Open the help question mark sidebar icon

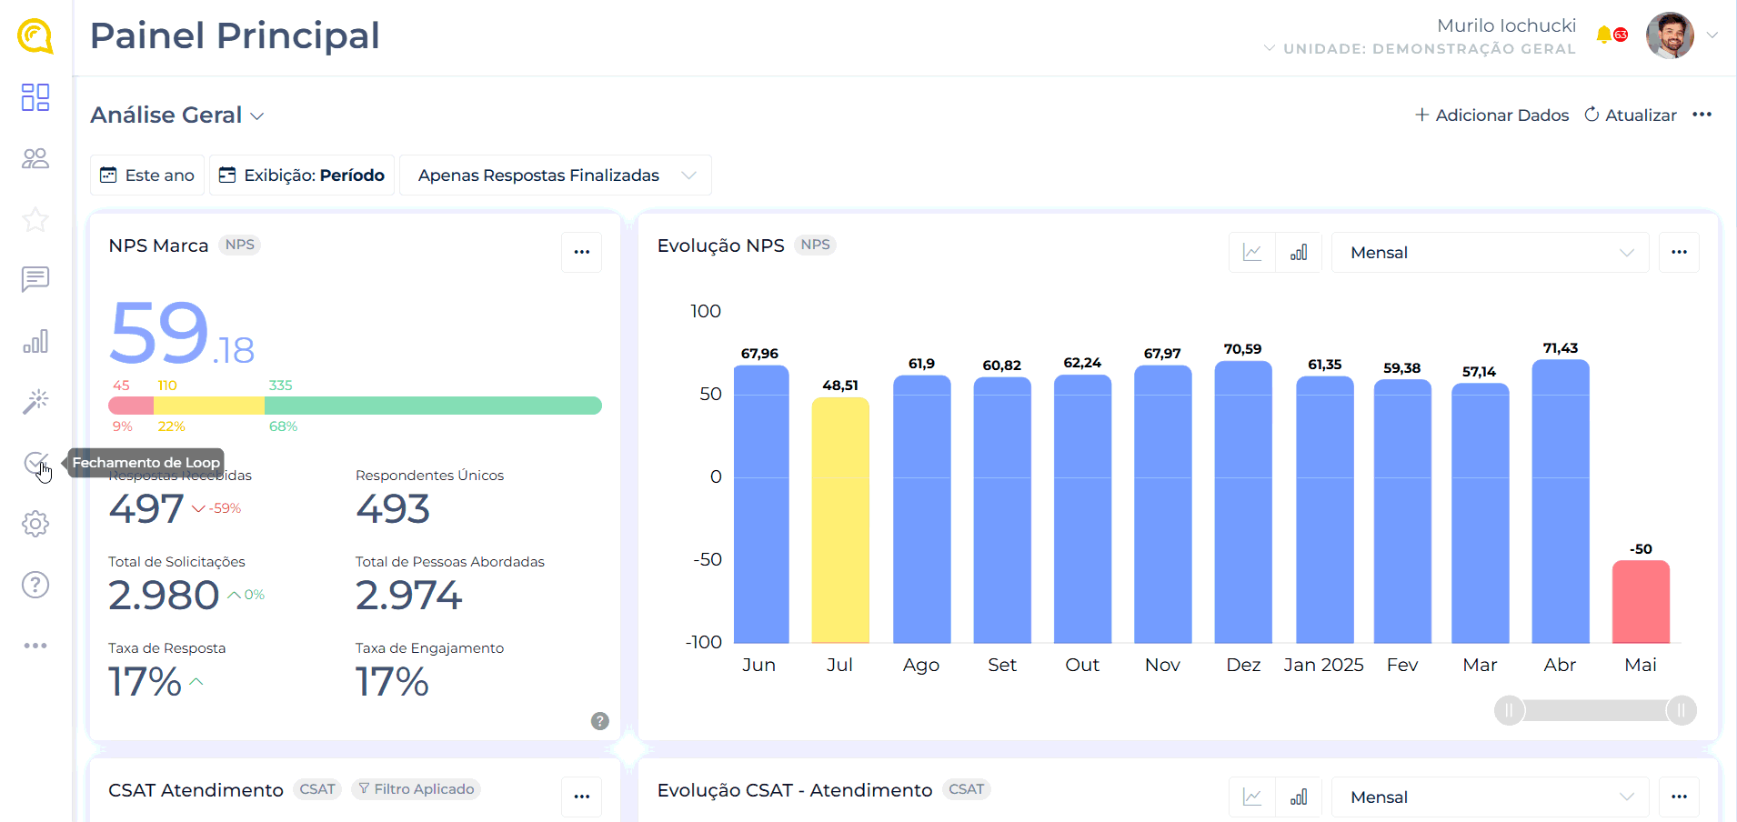click(x=35, y=585)
